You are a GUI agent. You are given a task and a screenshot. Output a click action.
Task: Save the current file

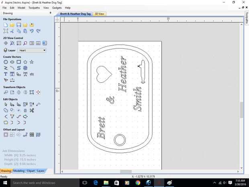19,25
